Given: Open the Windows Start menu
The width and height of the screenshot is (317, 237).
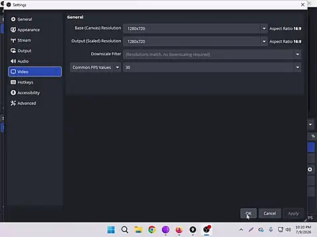Looking at the screenshot, I should click(111, 230).
